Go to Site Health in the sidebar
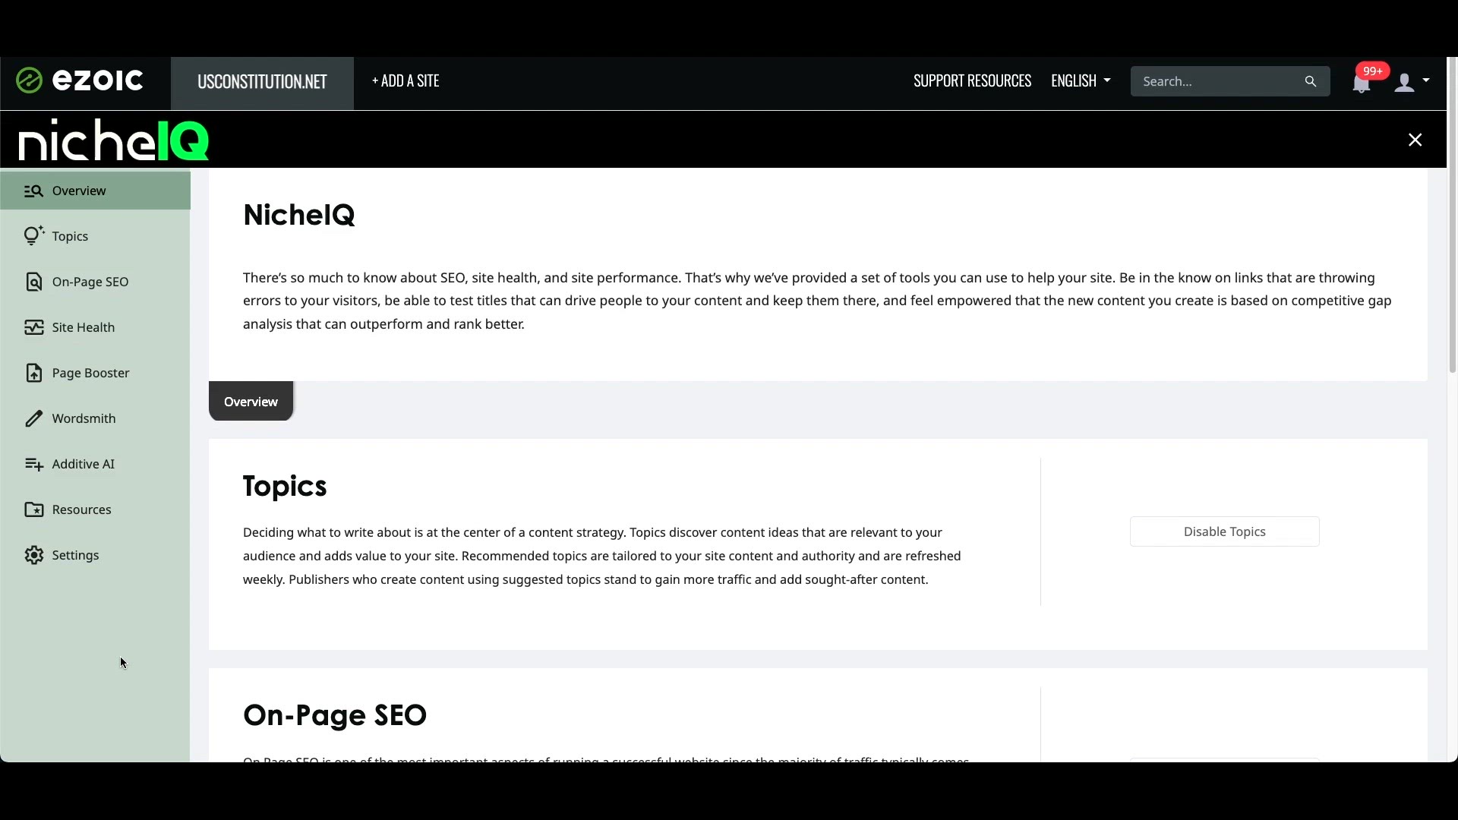The image size is (1458, 820). 95,327
